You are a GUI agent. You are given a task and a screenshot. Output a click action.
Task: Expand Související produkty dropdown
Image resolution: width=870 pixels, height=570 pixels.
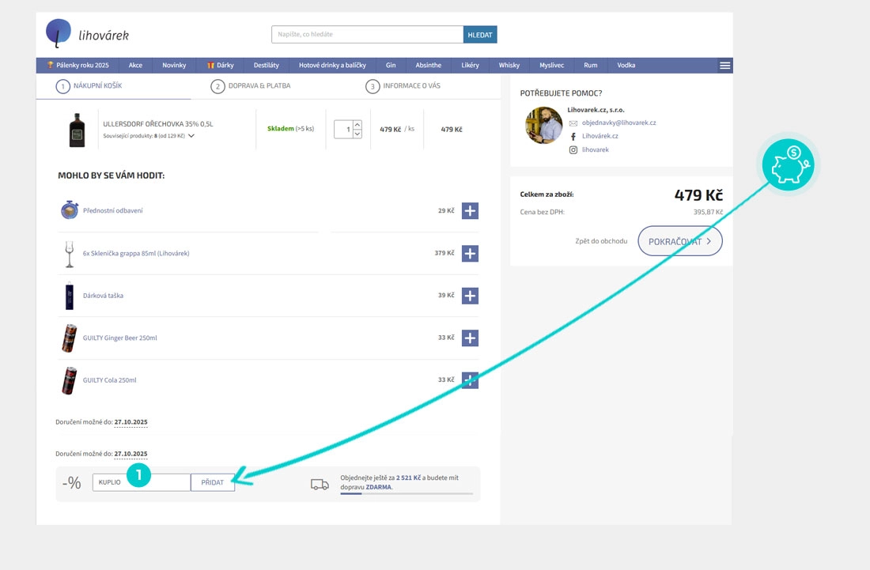point(191,136)
